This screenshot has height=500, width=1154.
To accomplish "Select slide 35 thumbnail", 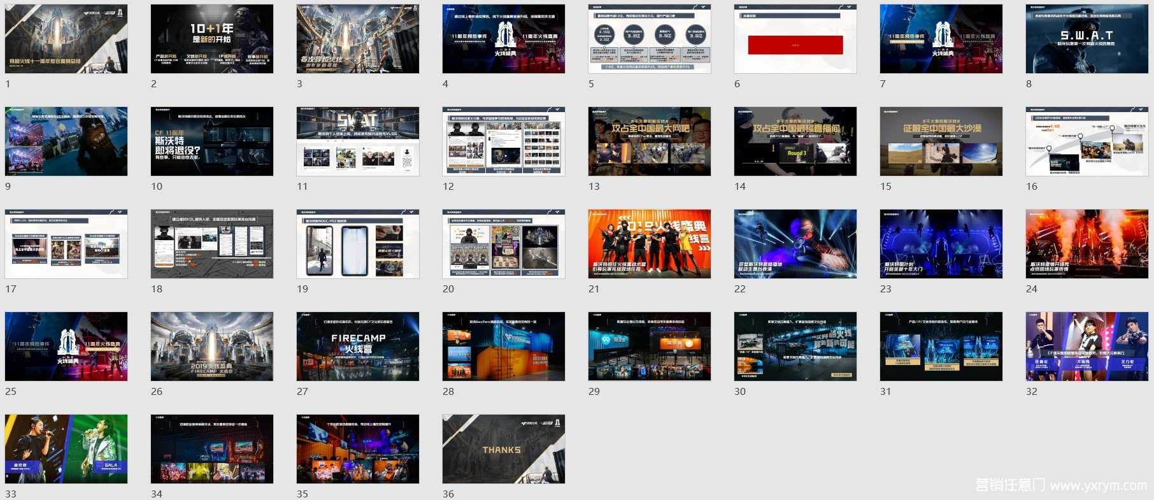I will tap(358, 449).
